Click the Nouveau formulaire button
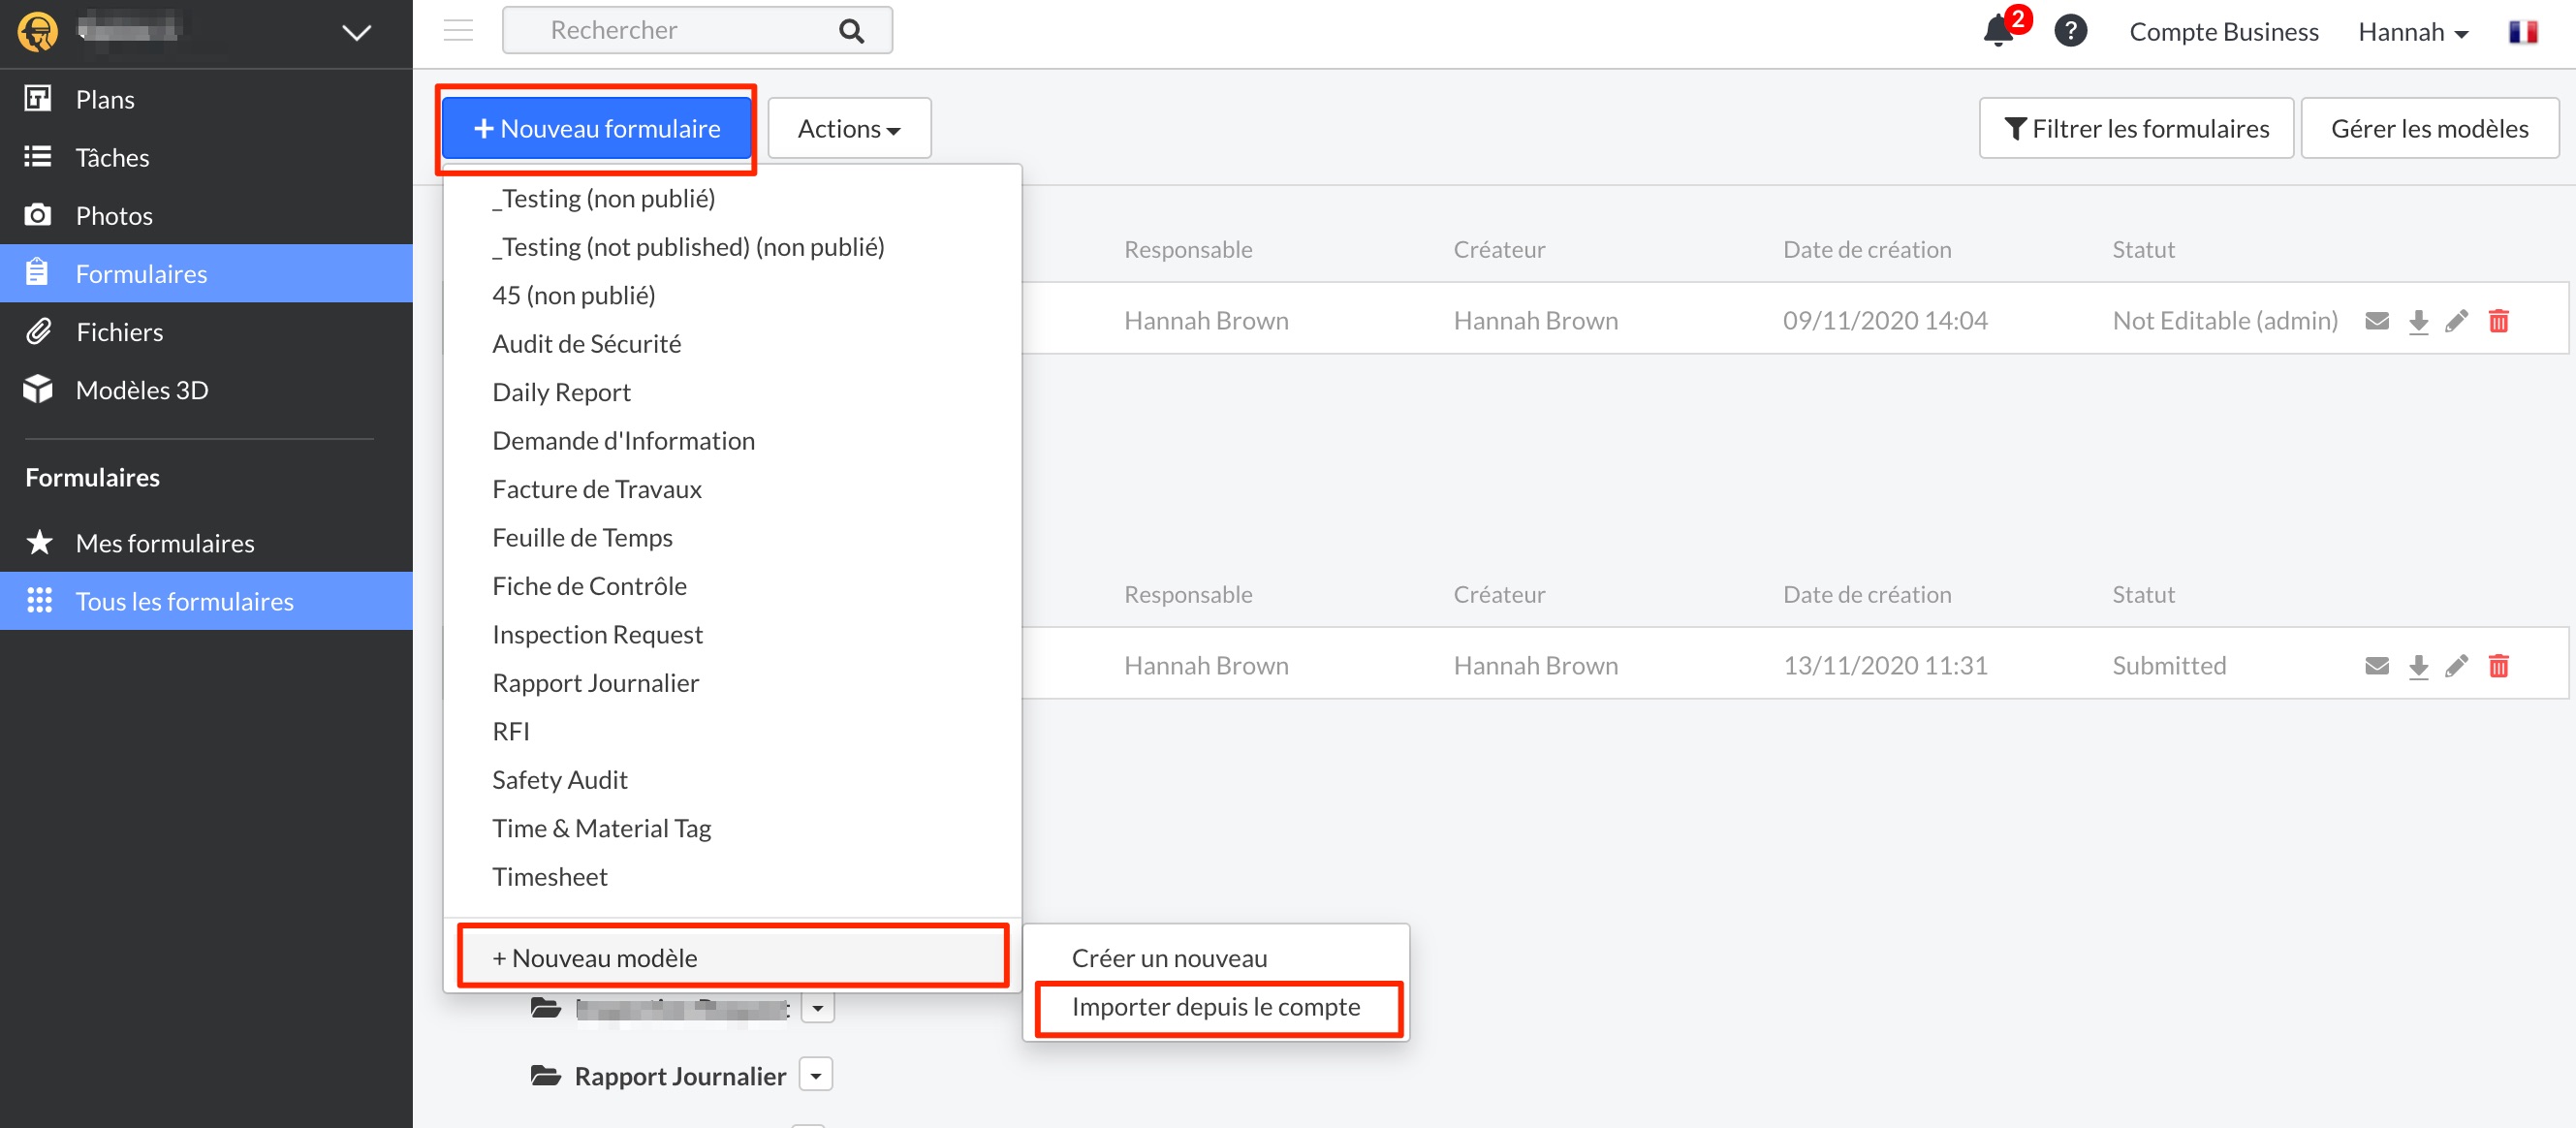 coord(597,128)
